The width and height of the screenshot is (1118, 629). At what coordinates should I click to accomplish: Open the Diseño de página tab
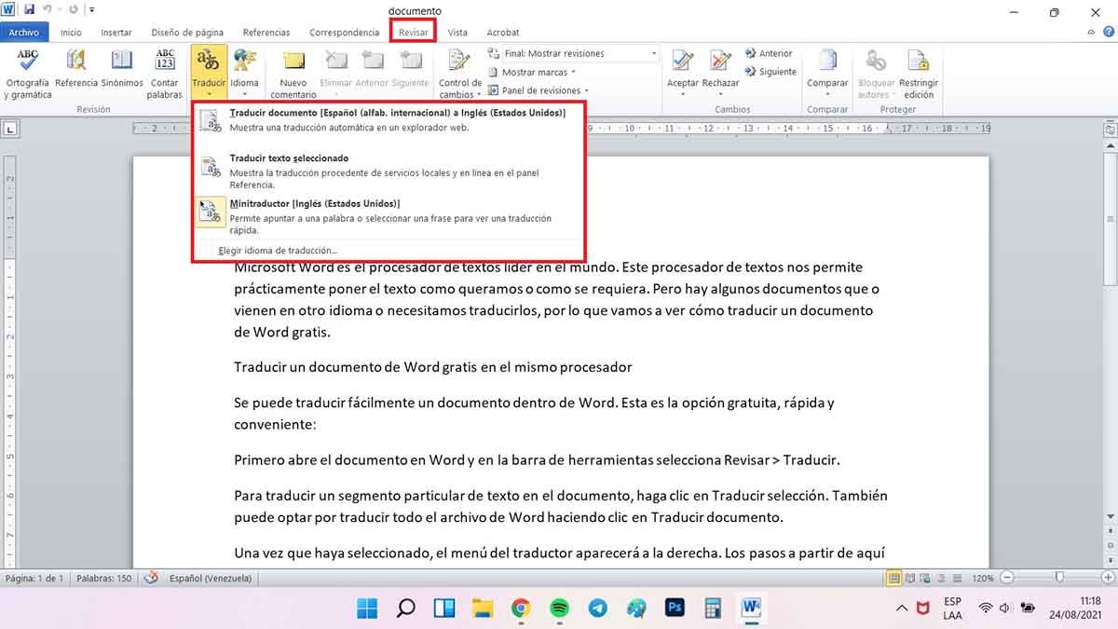coord(188,33)
